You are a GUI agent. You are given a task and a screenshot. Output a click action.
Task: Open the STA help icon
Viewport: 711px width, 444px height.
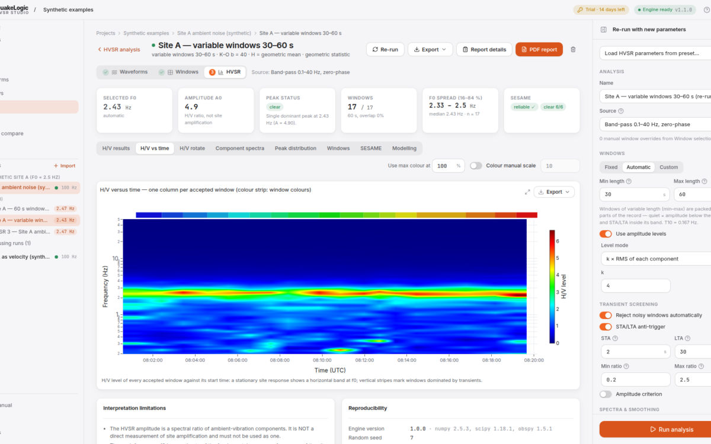(615, 338)
